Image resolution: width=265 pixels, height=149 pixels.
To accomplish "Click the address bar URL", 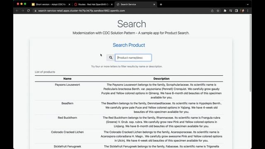I will pos(82,11).
